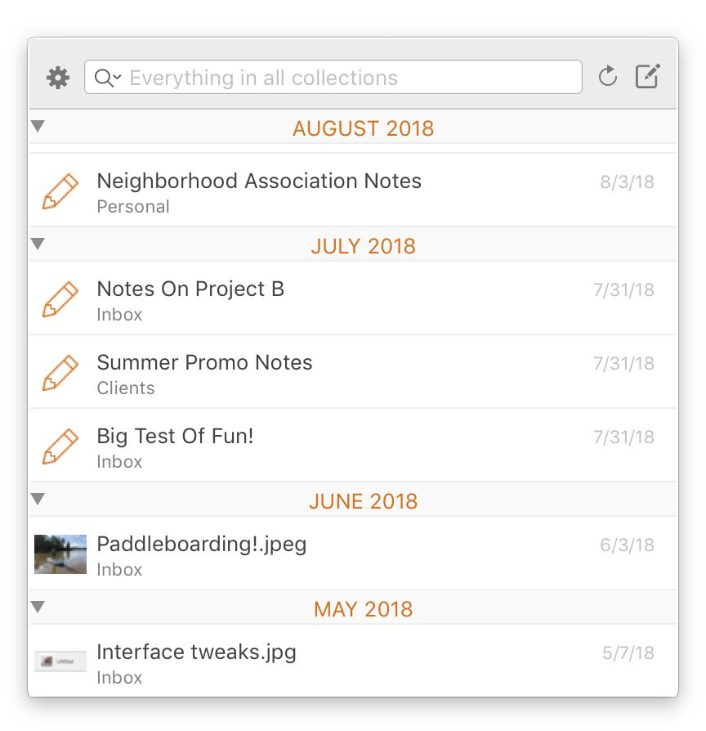The height and width of the screenshot is (731, 706).
Task: Select the Neighborhood Association Notes title
Action: (259, 181)
